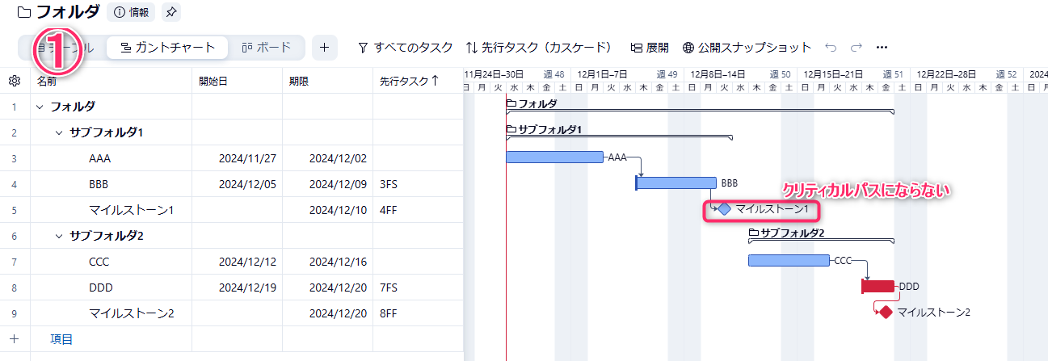Collapse the サブフォルダ2 tree chevron
The image size is (1048, 361).
click(59, 236)
